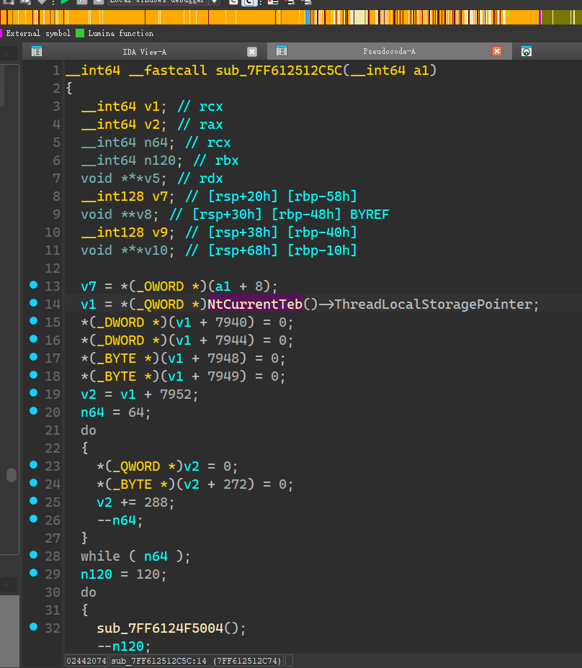Close the IDA View-A tab
The image size is (582, 668).
252,52
